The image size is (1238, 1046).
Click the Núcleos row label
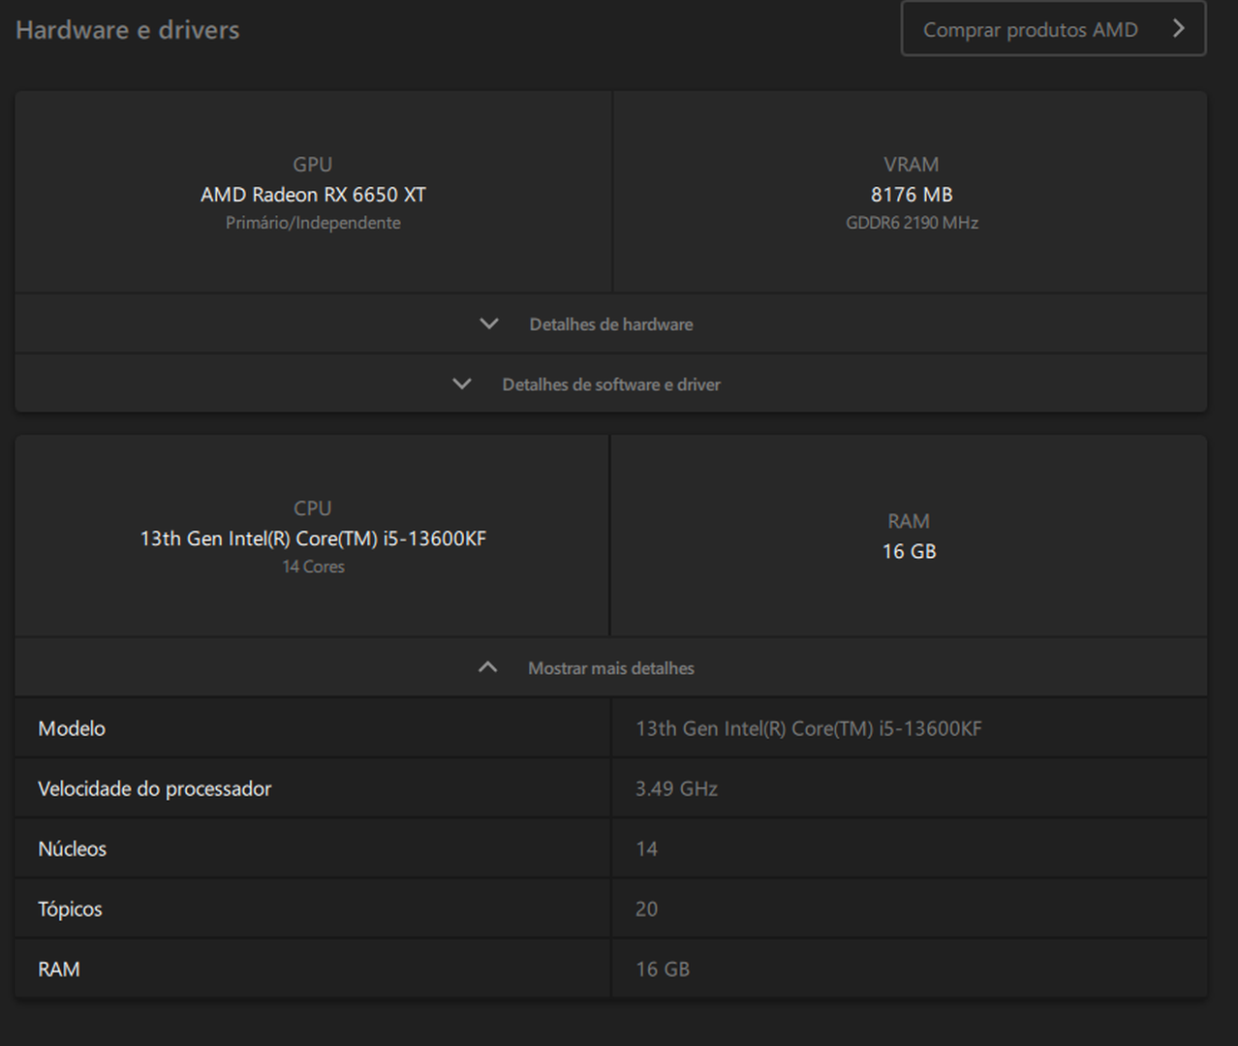click(x=72, y=848)
